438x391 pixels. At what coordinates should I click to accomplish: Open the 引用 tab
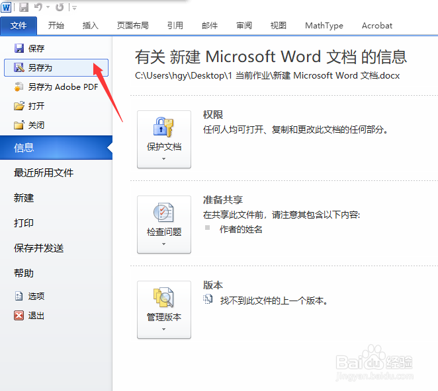click(175, 26)
